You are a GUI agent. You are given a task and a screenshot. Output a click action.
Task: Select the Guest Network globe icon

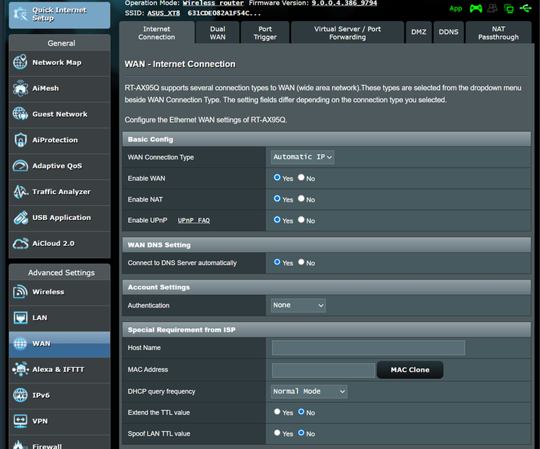(x=20, y=114)
